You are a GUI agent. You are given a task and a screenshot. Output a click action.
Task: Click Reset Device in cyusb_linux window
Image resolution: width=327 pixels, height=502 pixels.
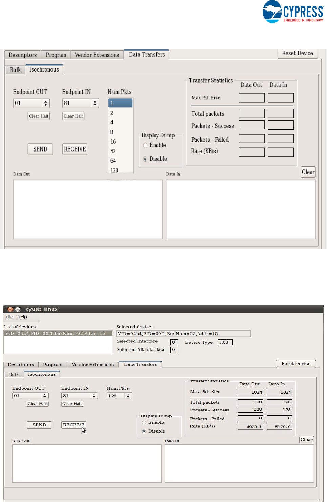[x=296, y=364]
